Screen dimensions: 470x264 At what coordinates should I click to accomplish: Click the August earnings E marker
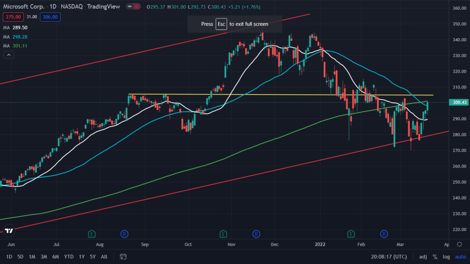(92, 234)
